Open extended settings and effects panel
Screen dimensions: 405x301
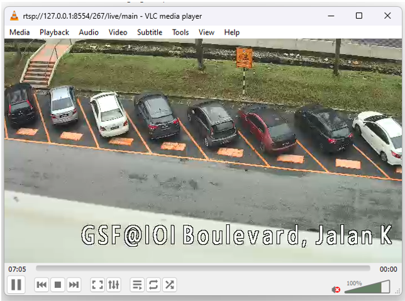[114, 285]
